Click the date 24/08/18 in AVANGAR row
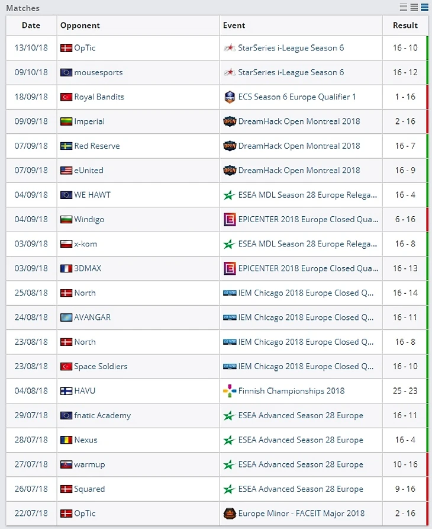This screenshot has height=529, width=432. (31, 318)
